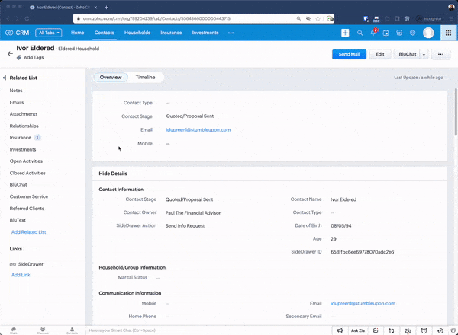The height and width of the screenshot is (335, 458).
Task: Open the All Tabs dropdown
Action: click(48, 33)
